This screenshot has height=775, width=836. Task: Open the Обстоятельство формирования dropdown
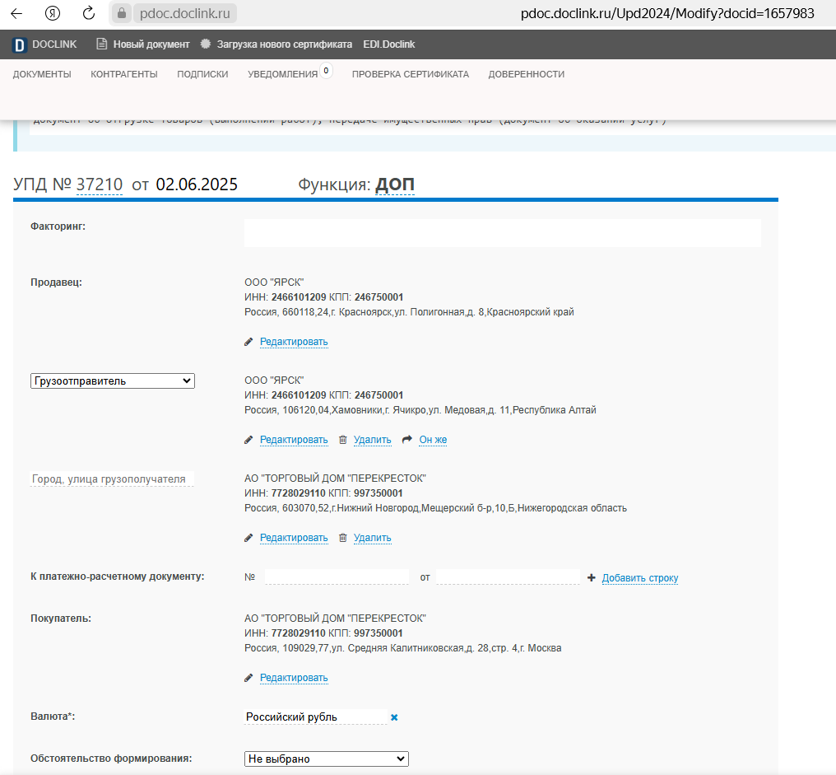click(327, 759)
